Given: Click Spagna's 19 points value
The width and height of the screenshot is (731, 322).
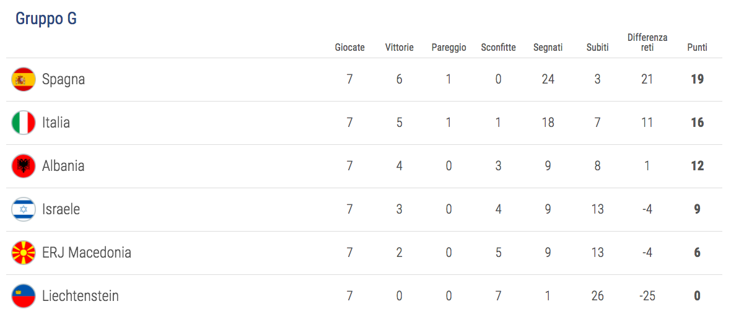Looking at the screenshot, I should click(697, 79).
